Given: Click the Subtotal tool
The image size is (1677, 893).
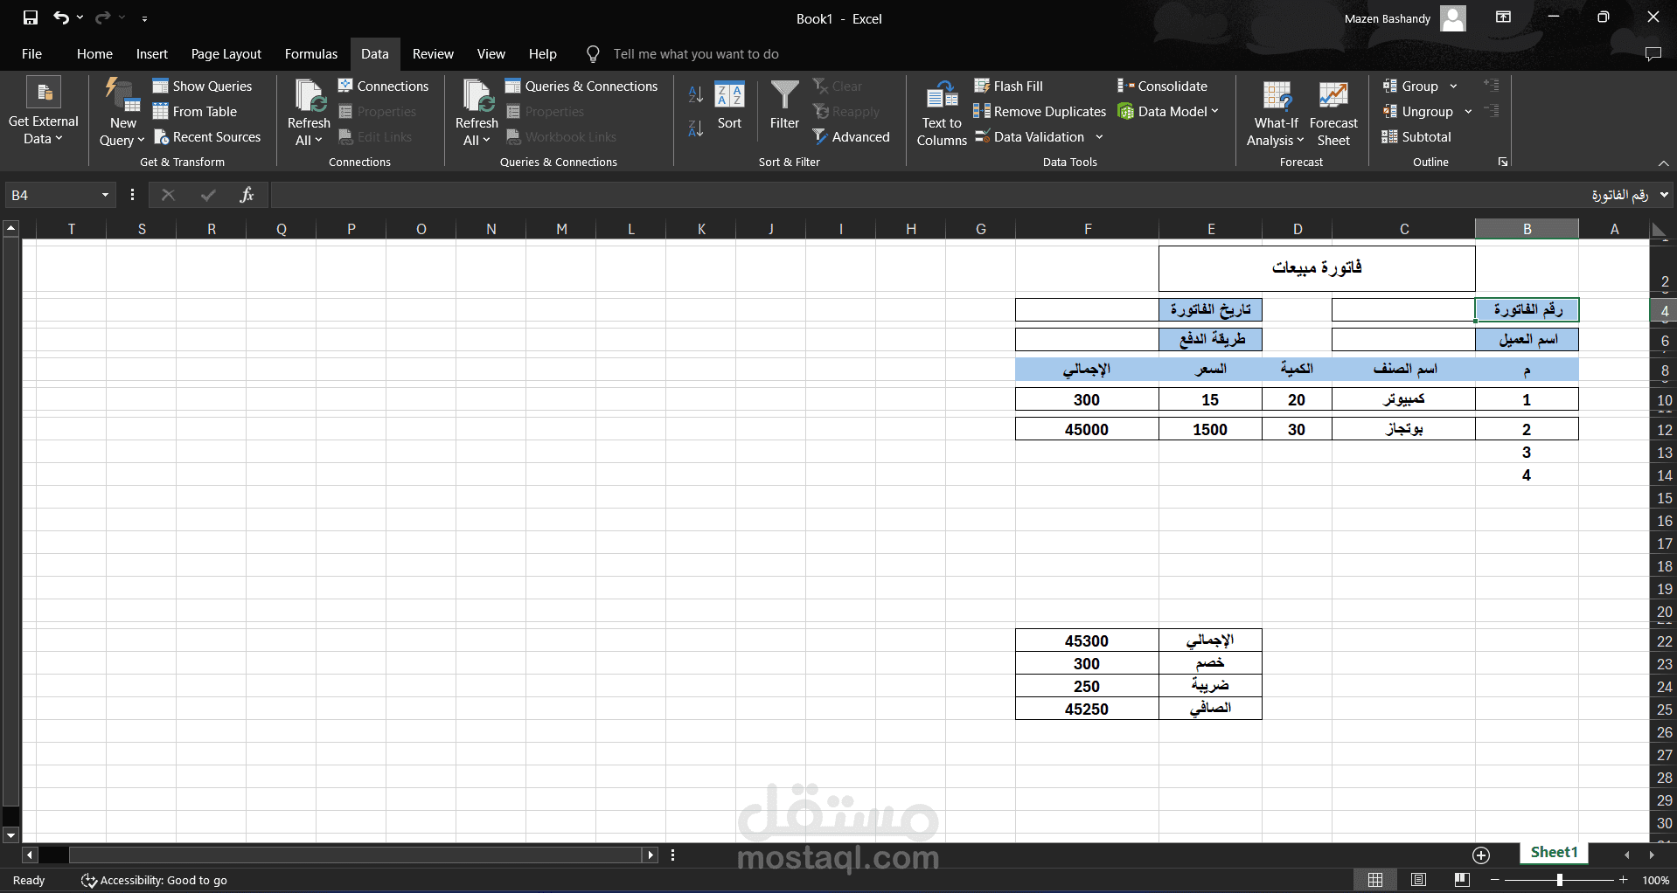Looking at the screenshot, I should (x=1416, y=137).
